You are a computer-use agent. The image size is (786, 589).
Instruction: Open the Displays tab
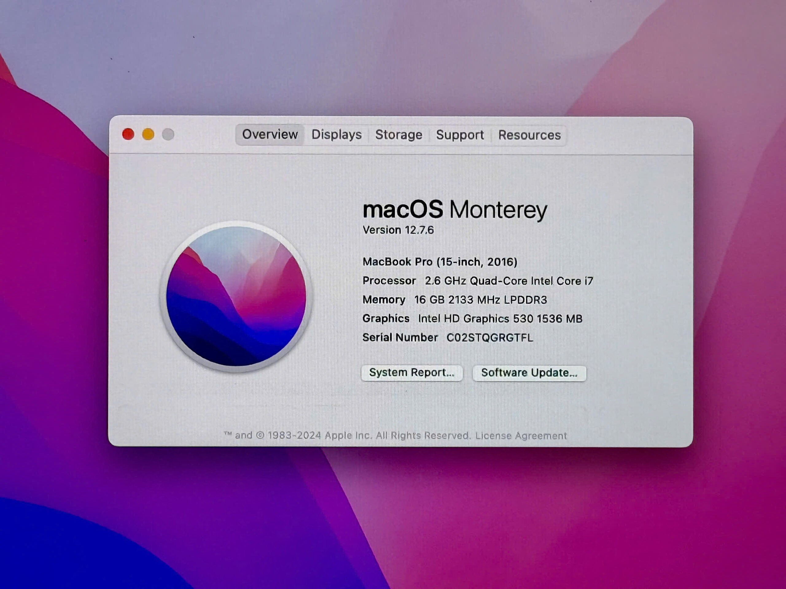pyautogui.click(x=337, y=135)
